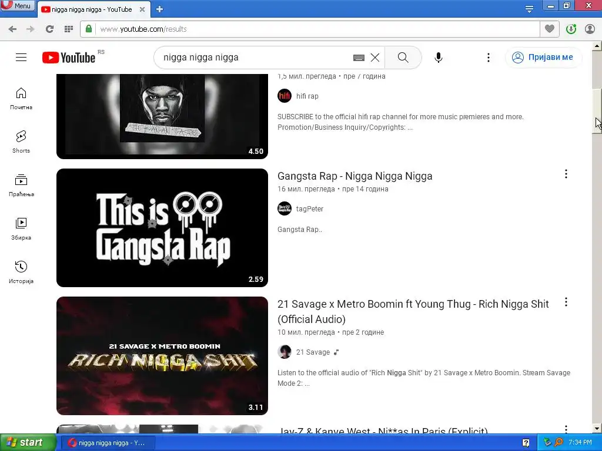Start voice search with microphone
The image size is (602, 451).
[439, 58]
